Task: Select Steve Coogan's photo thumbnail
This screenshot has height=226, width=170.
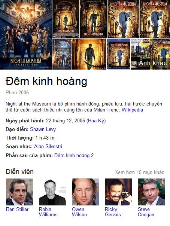Action: pos(151,192)
